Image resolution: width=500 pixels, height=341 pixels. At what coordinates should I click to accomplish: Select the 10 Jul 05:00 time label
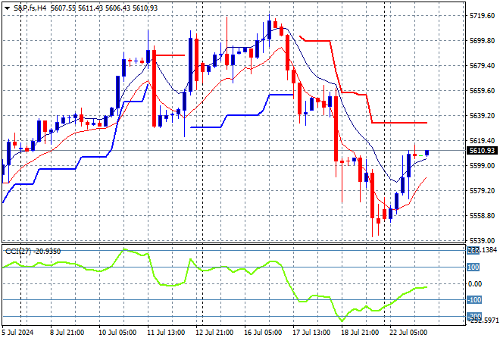pyautogui.click(x=117, y=333)
